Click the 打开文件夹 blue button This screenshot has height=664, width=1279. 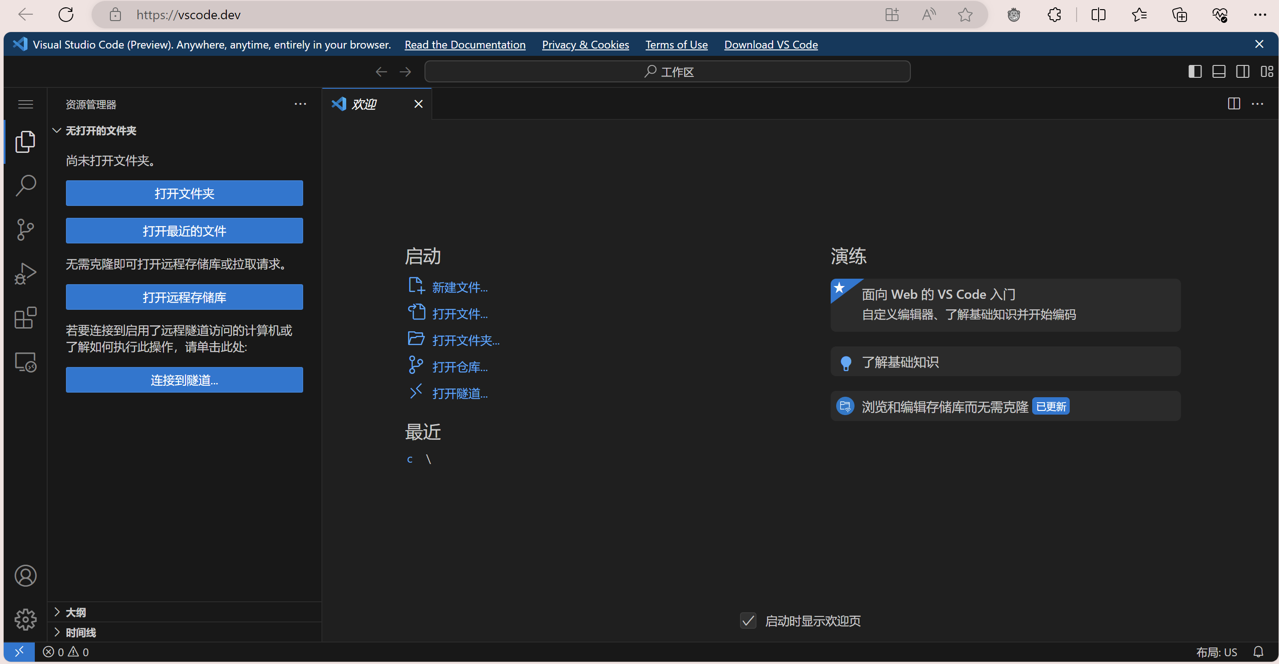pos(184,193)
